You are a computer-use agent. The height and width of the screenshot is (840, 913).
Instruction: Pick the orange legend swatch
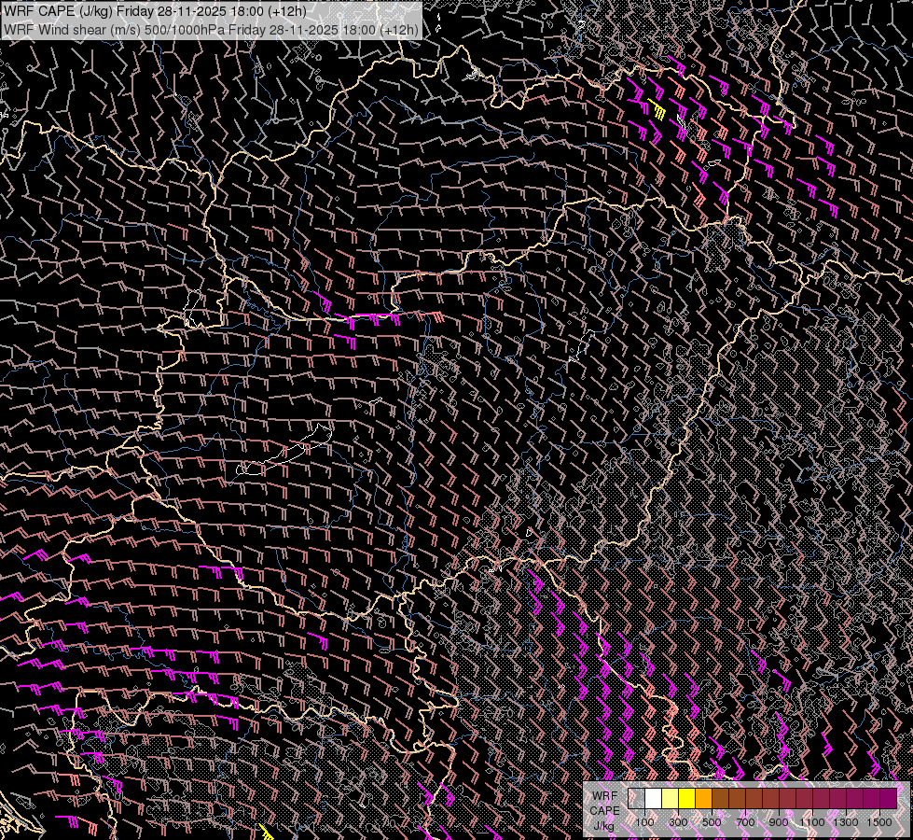click(x=703, y=799)
